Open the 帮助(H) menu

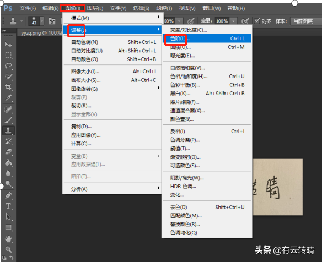[x=236, y=8]
